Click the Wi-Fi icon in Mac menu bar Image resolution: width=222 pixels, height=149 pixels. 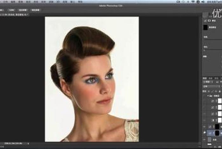193,2
